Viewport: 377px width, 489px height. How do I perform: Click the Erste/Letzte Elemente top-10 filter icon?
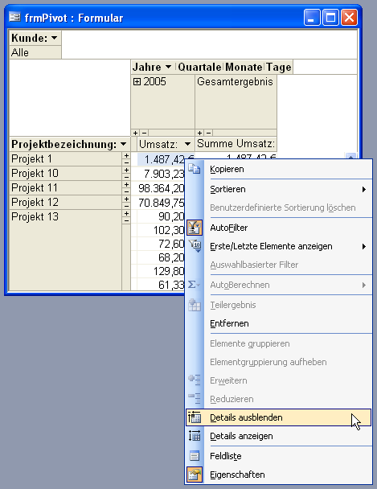tap(195, 246)
